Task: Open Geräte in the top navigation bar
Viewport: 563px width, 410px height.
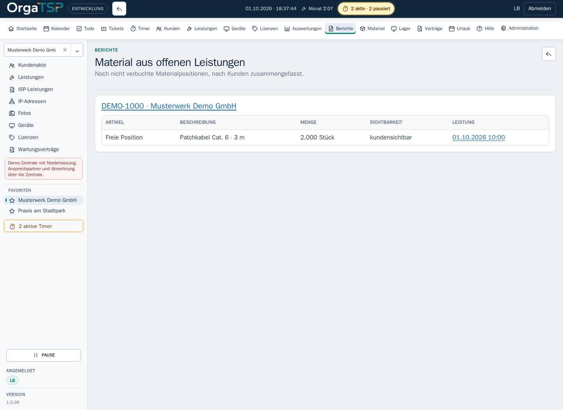Action: pos(235,29)
